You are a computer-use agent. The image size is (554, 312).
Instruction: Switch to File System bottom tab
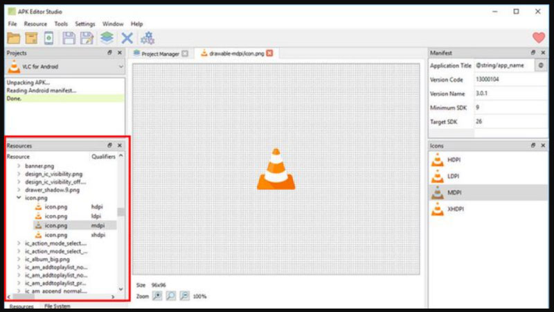(57, 306)
